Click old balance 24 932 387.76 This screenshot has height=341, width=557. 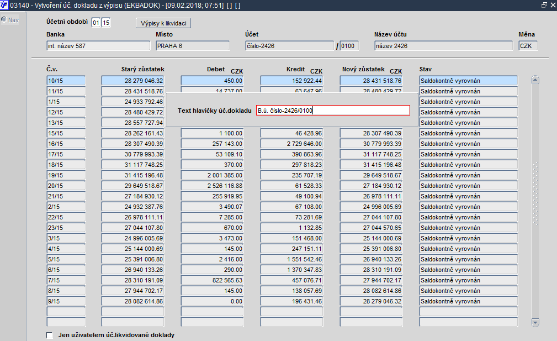click(x=133, y=207)
